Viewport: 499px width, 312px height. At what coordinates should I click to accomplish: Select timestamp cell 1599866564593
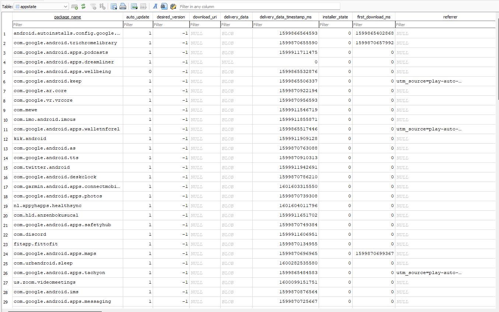click(x=285, y=33)
